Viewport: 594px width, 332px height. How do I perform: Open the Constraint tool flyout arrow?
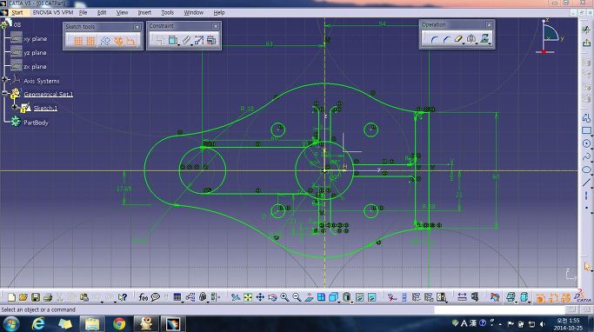click(179, 44)
